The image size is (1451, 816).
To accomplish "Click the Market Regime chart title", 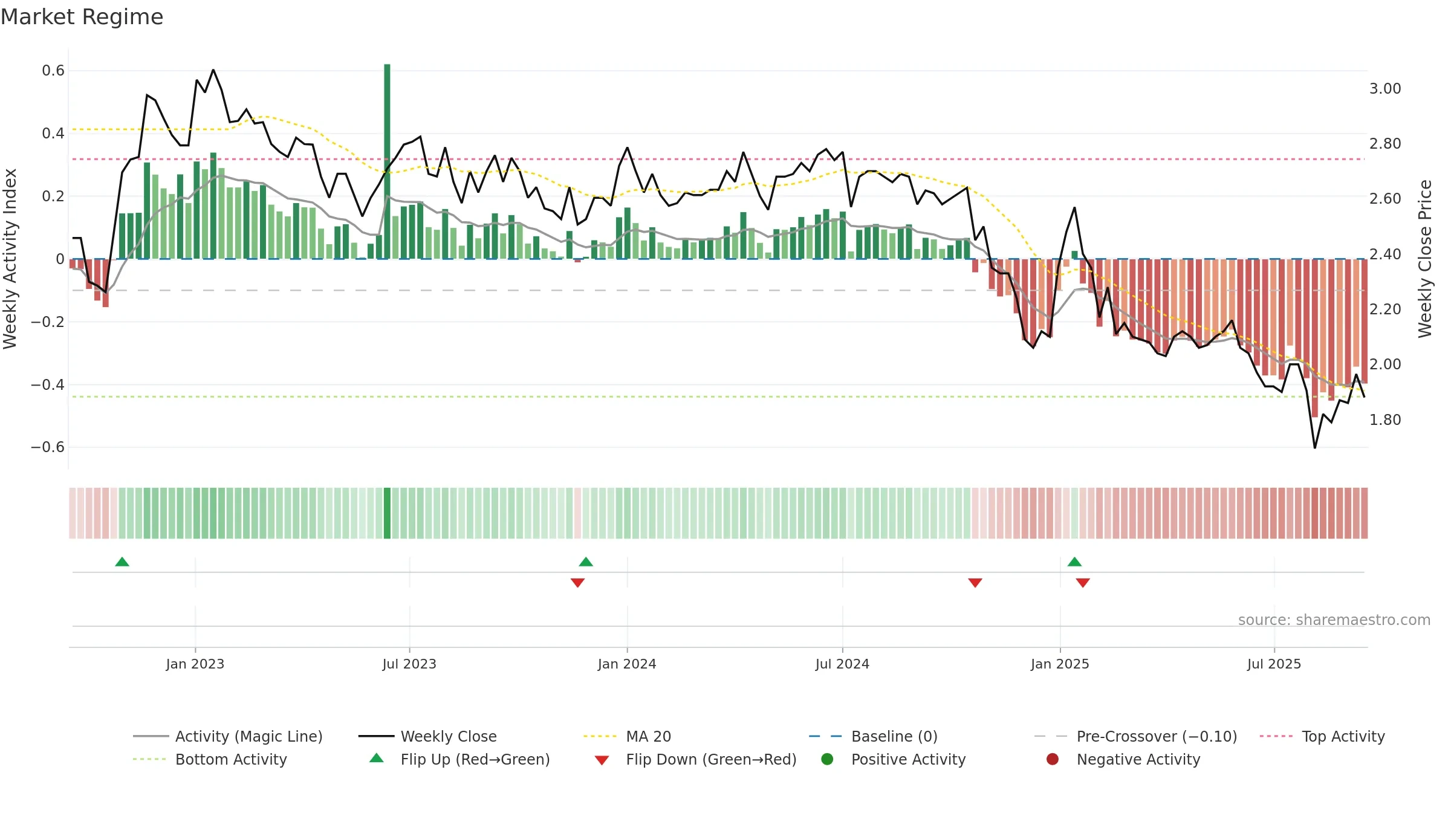I will [x=82, y=17].
